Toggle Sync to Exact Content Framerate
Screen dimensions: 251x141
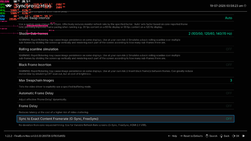click(125, 119)
